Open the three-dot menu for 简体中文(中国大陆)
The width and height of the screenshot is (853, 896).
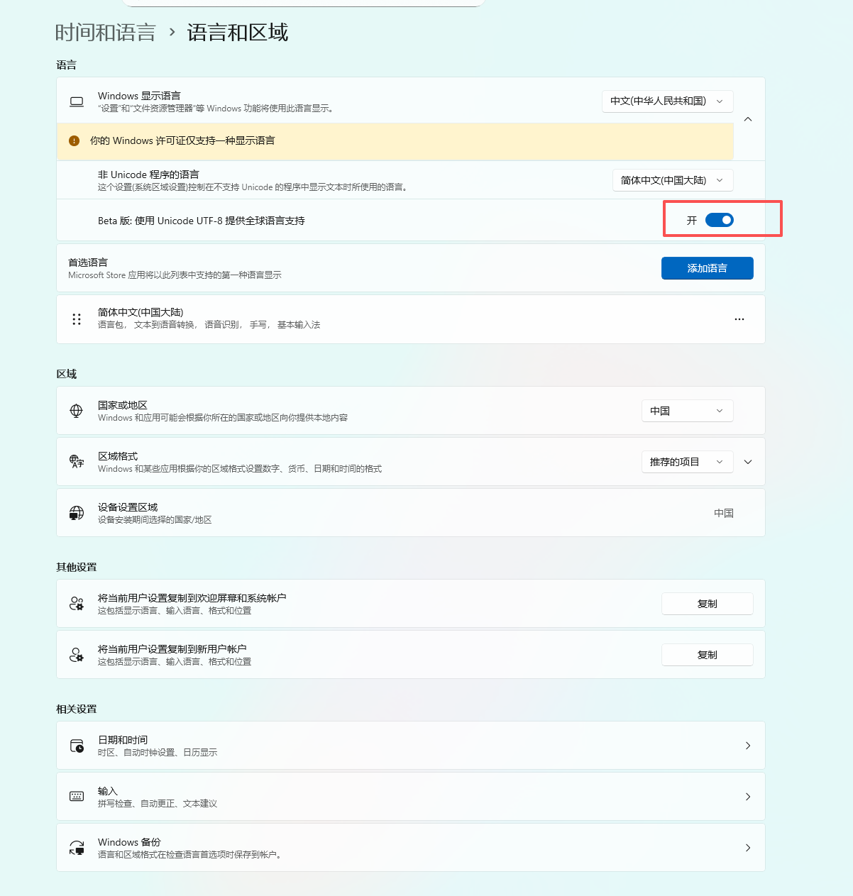[739, 319]
